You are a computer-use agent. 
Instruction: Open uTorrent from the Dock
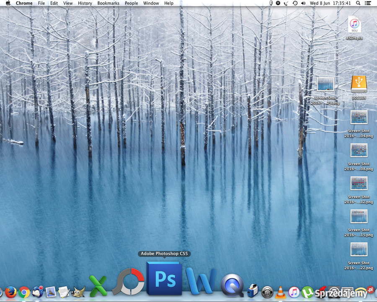307,292
